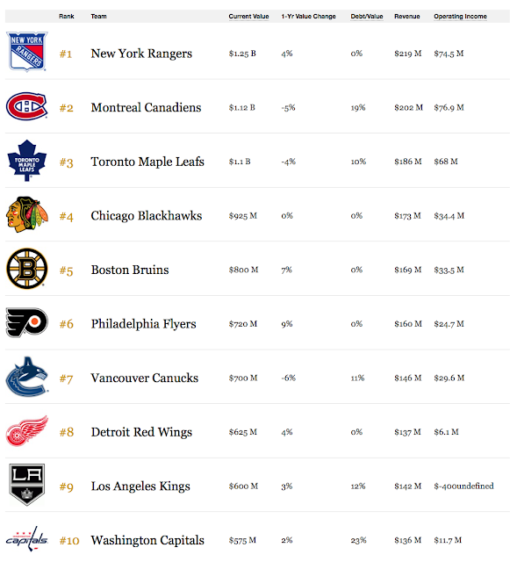This screenshot has width=517, height=562.
Task: Sort table by Debt/Value column
Action: (x=367, y=17)
